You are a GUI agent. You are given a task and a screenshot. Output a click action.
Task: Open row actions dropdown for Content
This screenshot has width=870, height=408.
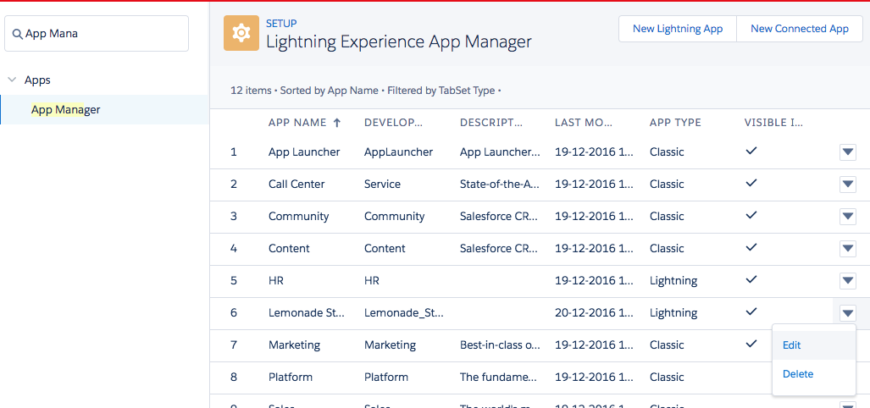[847, 249]
